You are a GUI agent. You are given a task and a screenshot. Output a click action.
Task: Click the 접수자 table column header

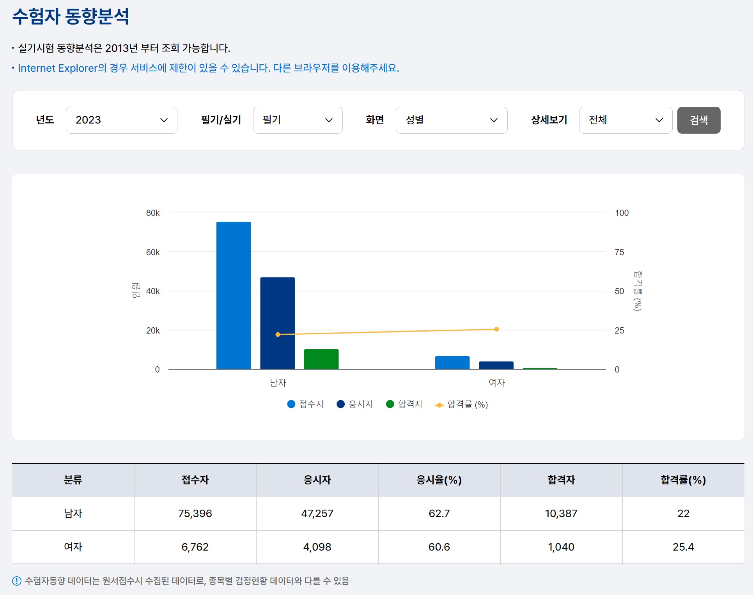point(195,480)
